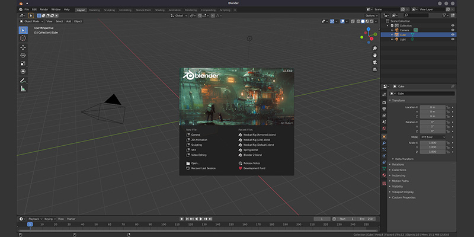Screen dimensions: 474x237
Task: Open the Global transform orientation dropdown
Action: click(x=179, y=15)
